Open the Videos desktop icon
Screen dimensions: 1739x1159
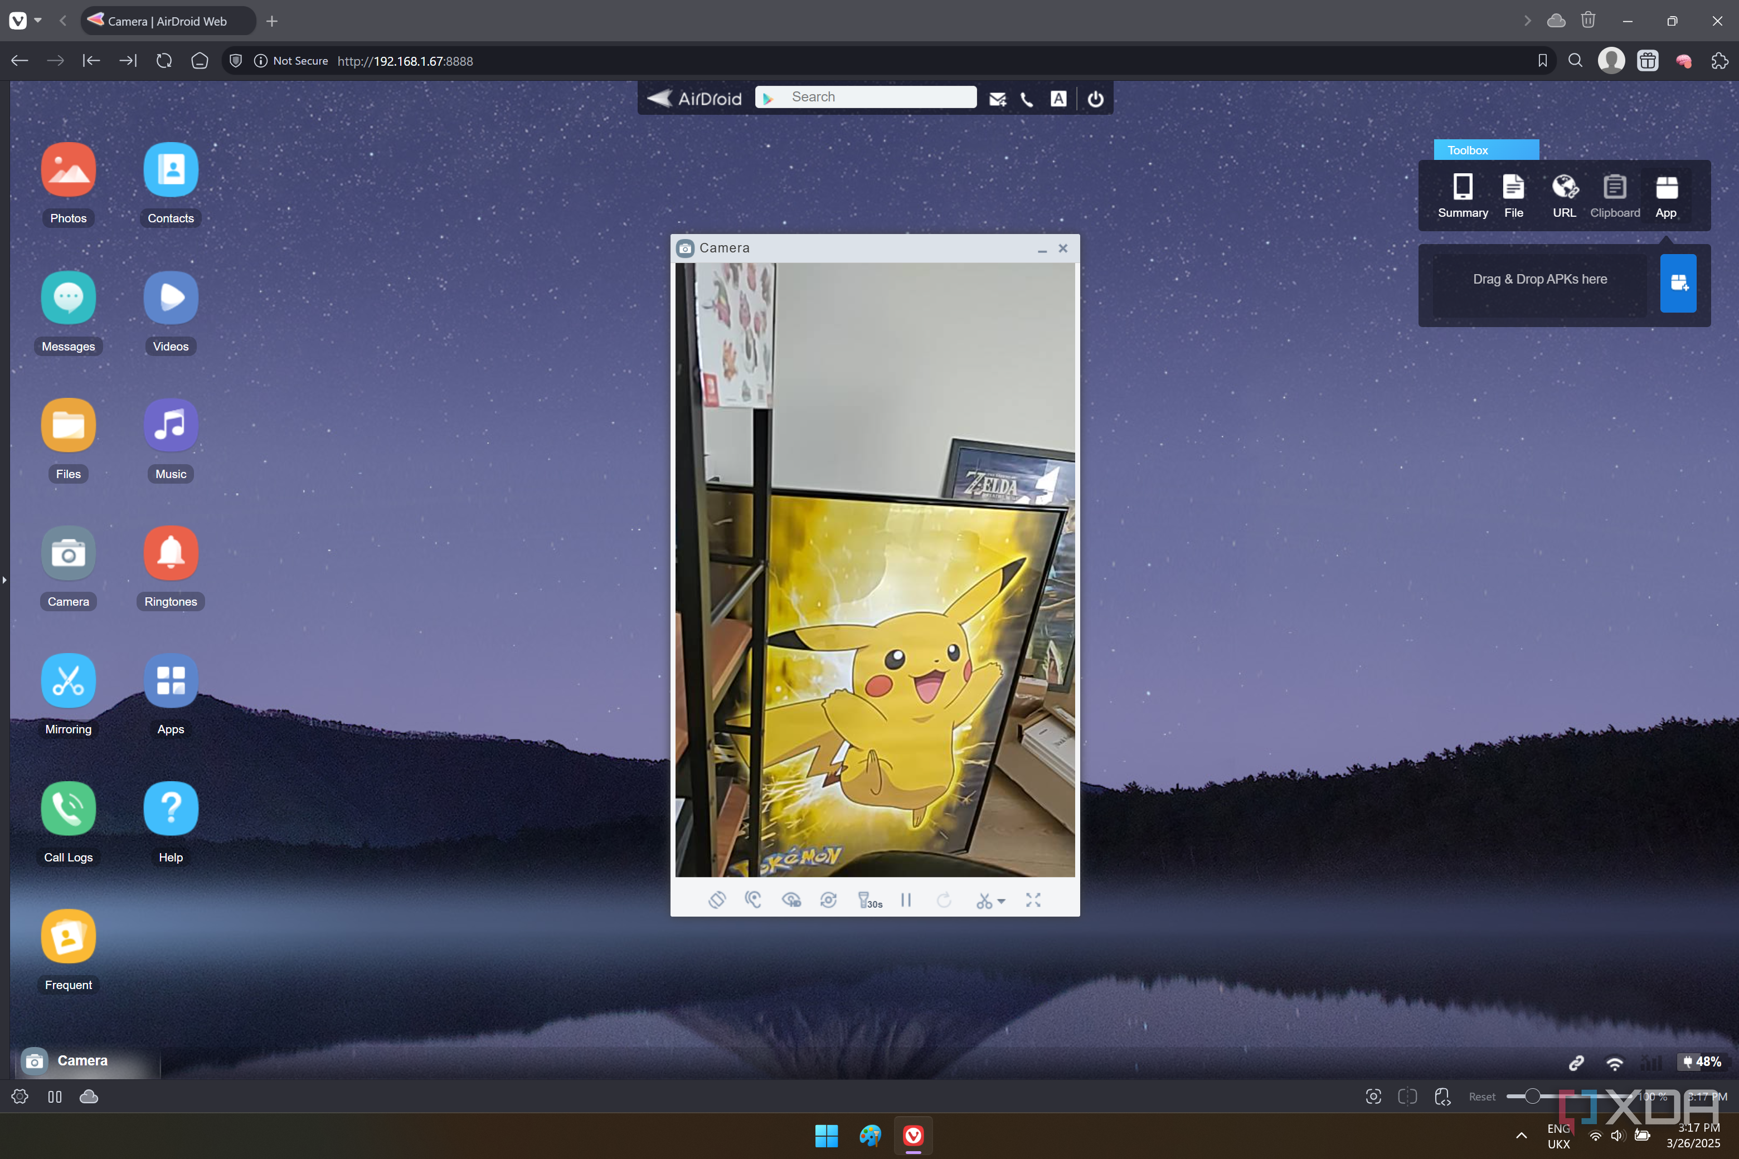[171, 297]
